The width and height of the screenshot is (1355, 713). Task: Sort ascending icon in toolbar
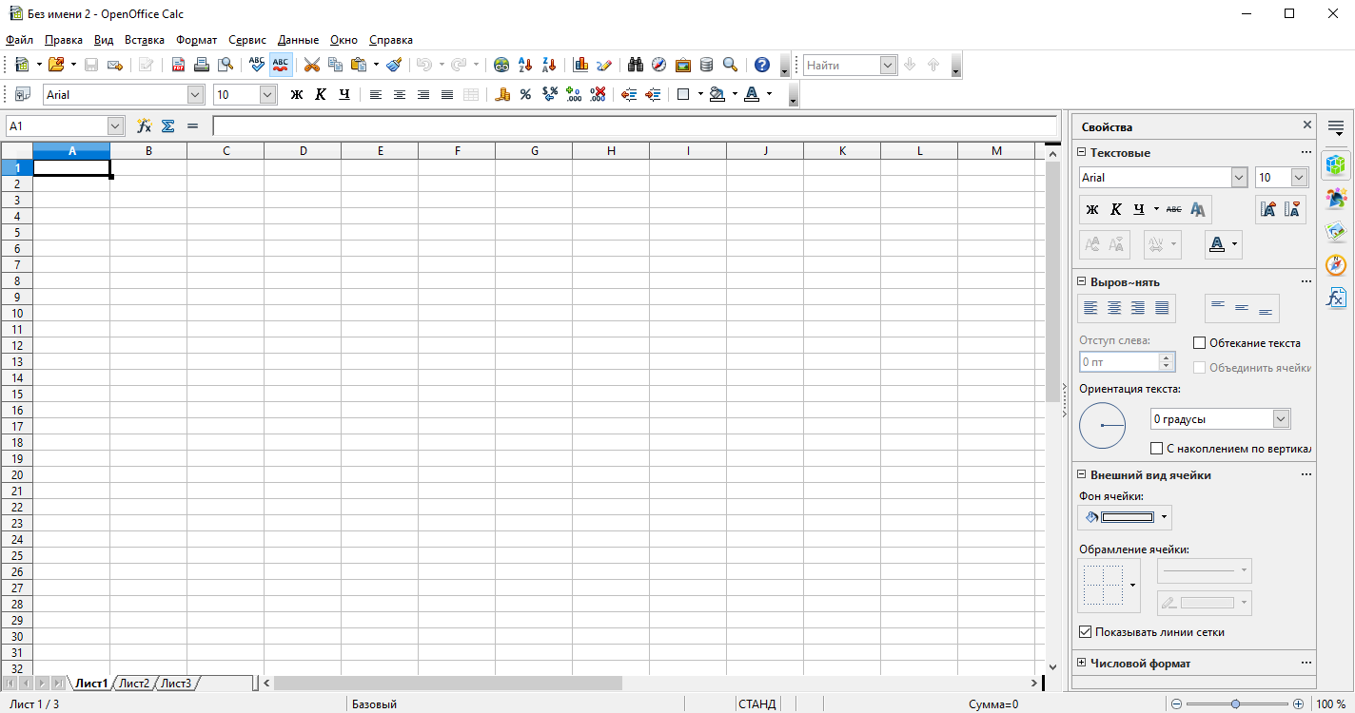pyautogui.click(x=525, y=65)
